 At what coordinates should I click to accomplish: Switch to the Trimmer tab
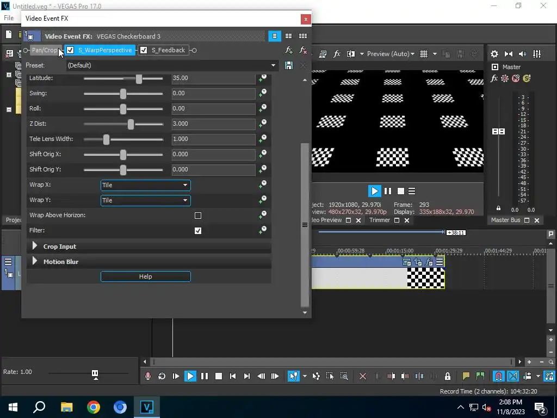click(x=379, y=220)
